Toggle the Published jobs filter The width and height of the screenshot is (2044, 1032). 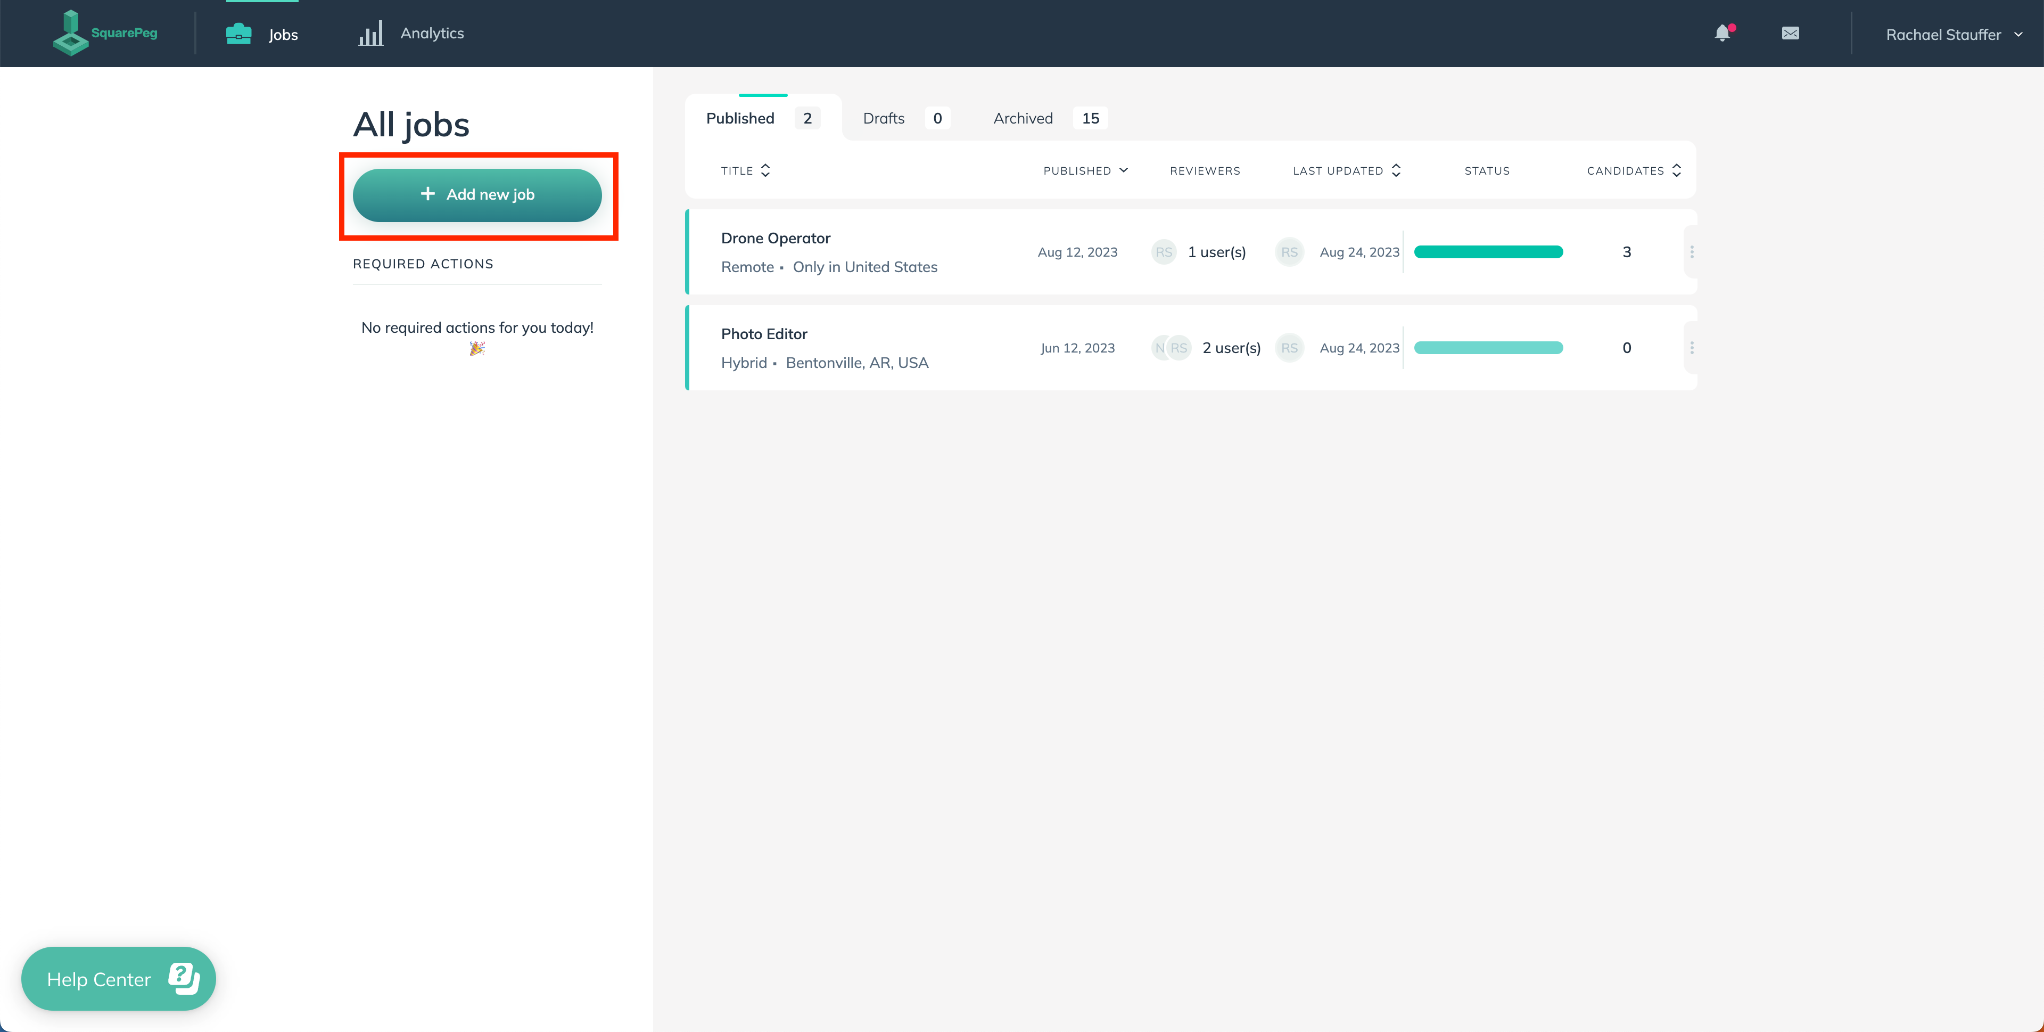(x=762, y=117)
